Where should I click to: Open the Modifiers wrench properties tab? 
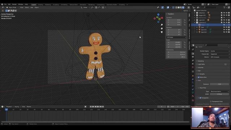[x=193, y=79]
